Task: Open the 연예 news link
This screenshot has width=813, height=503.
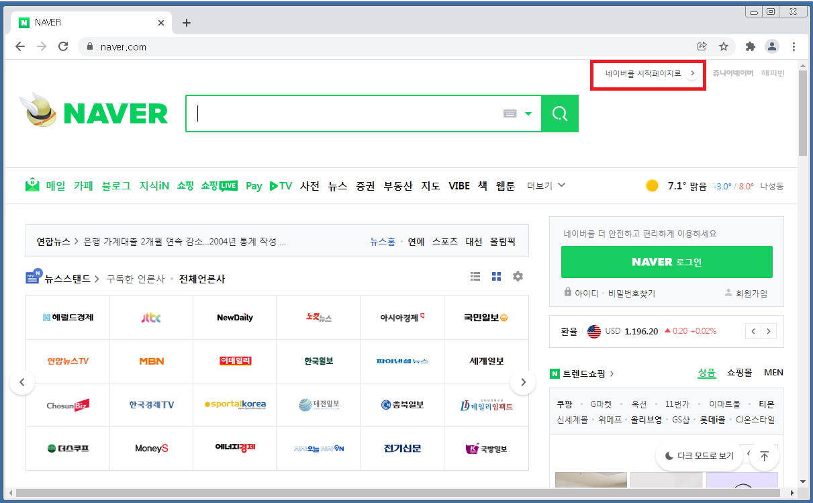Action: (x=416, y=242)
